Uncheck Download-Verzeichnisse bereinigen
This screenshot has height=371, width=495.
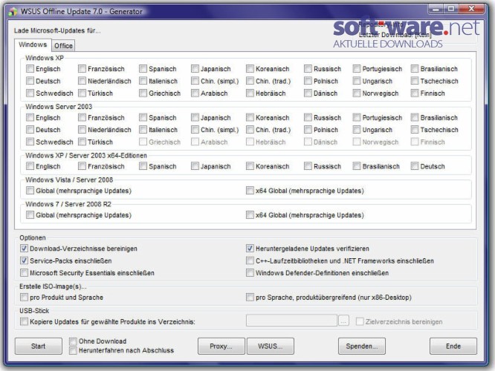coord(24,249)
